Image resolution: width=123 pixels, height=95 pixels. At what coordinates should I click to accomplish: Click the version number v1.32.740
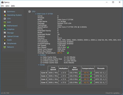coord(5,93)
